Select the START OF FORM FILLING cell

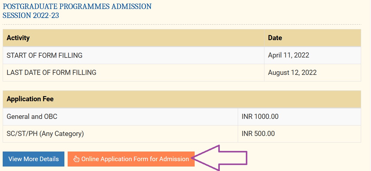click(134, 55)
